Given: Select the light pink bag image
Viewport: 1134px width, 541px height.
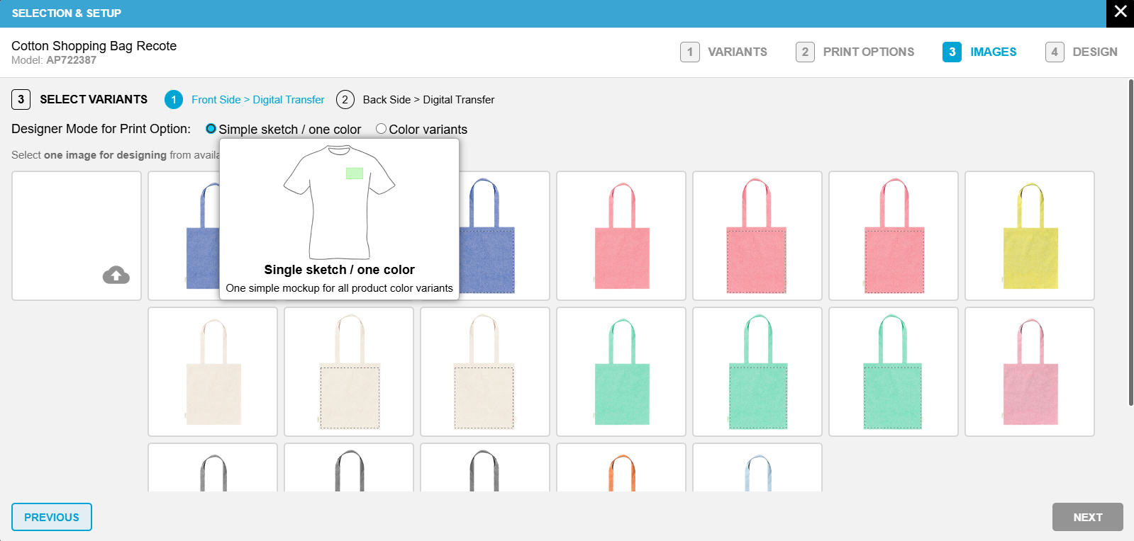Looking at the screenshot, I should (1030, 372).
